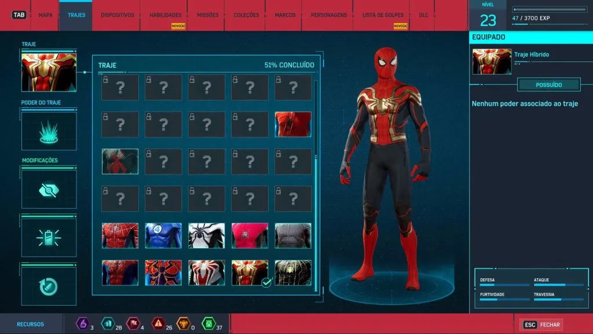Click the orange challenge token icon
593x334 pixels.
184,324
